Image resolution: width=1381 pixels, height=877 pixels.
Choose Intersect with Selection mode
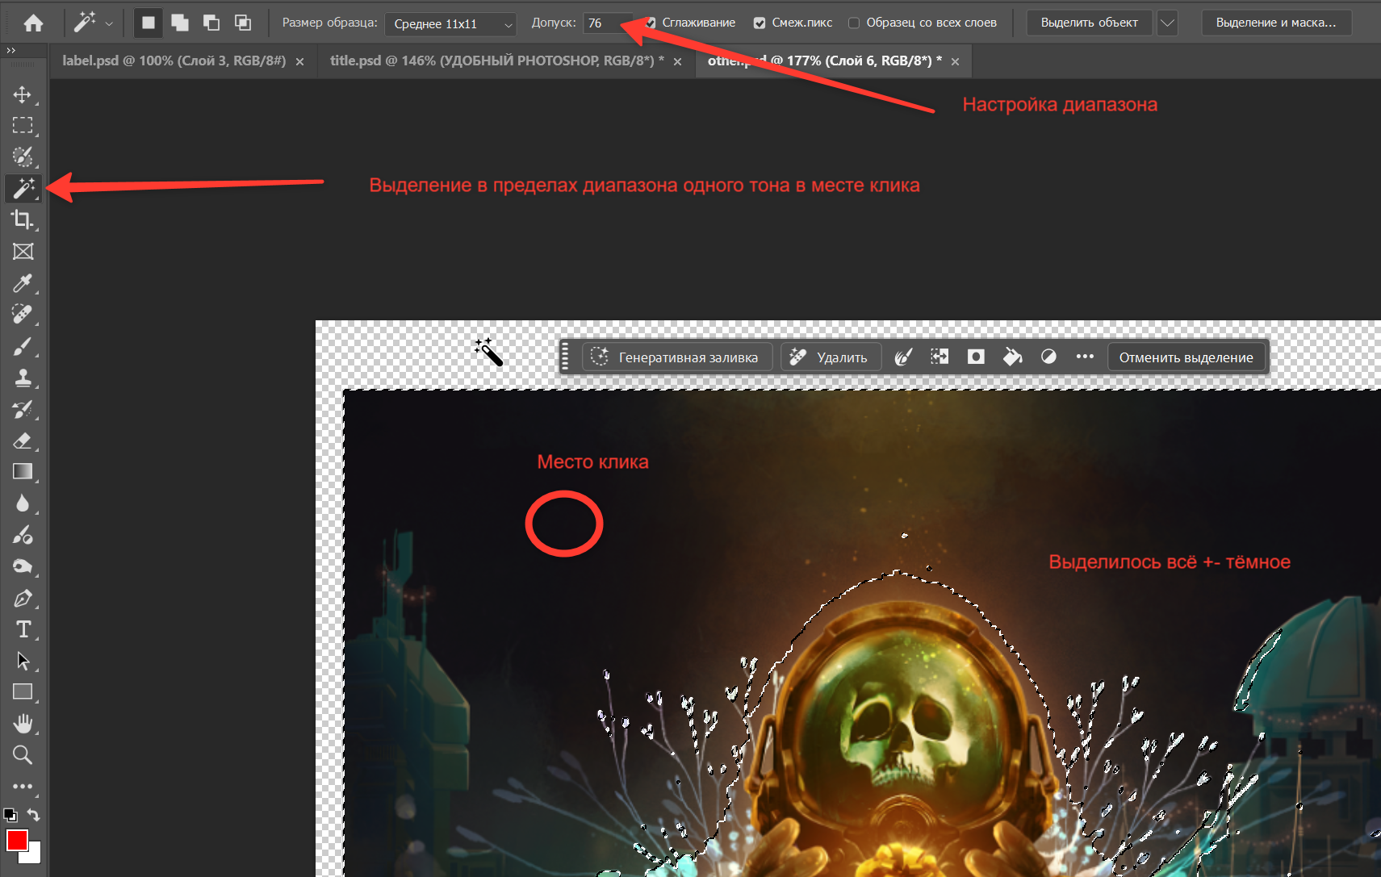(x=243, y=23)
